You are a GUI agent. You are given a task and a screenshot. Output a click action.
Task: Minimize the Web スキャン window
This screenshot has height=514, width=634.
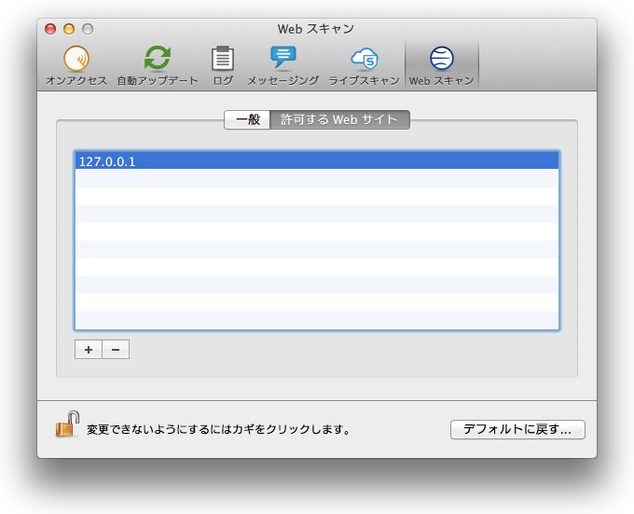point(69,29)
